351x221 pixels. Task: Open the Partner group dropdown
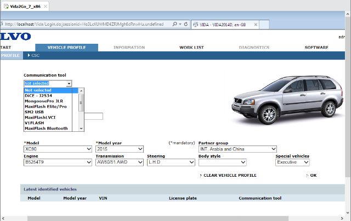pyautogui.click(x=237, y=149)
